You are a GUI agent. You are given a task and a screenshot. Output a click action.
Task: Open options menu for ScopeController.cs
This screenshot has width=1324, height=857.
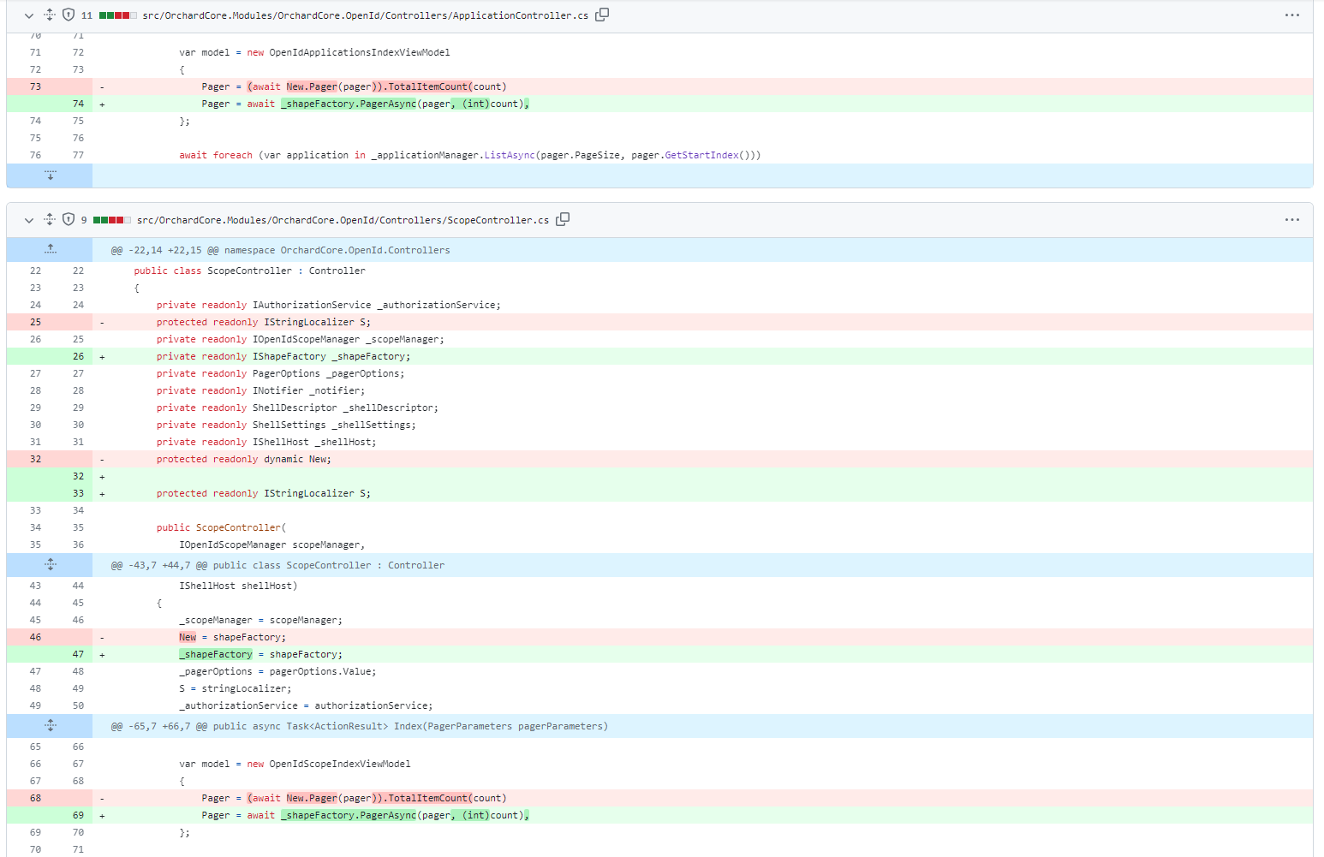pyautogui.click(x=1292, y=220)
